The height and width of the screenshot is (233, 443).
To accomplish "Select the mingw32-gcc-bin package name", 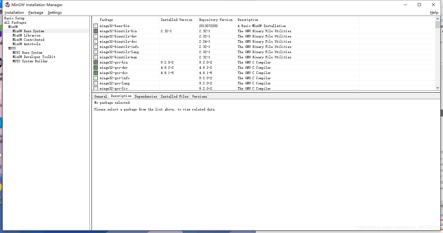I will [114, 62].
